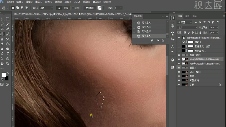Open the 窗口(W) menu

tap(97, 2)
